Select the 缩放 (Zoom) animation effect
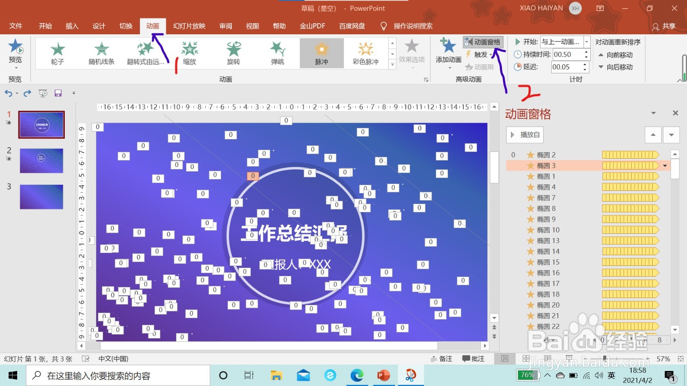The height and width of the screenshot is (386, 687). pyautogui.click(x=189, y=52)
